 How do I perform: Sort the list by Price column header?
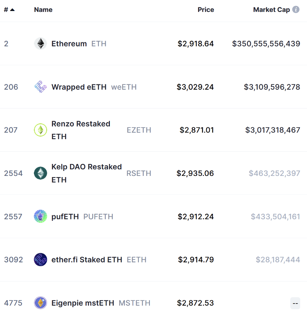pos(206,9)
